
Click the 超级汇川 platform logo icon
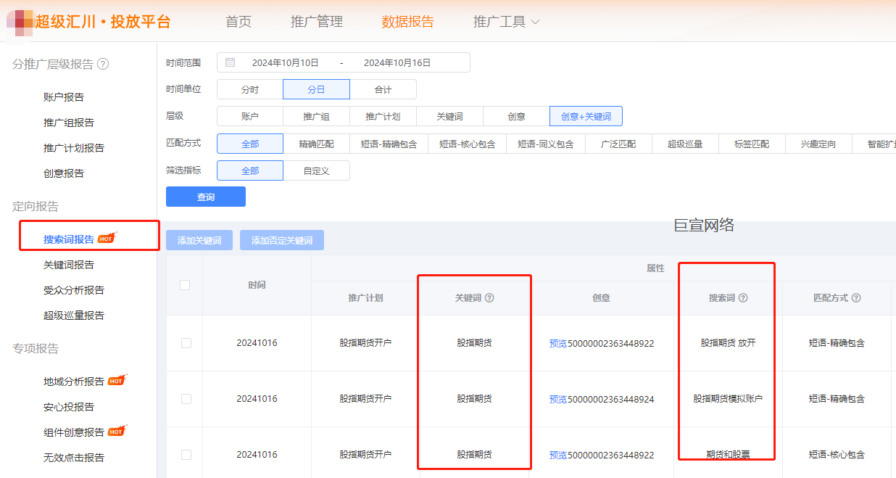click(19, 22)
